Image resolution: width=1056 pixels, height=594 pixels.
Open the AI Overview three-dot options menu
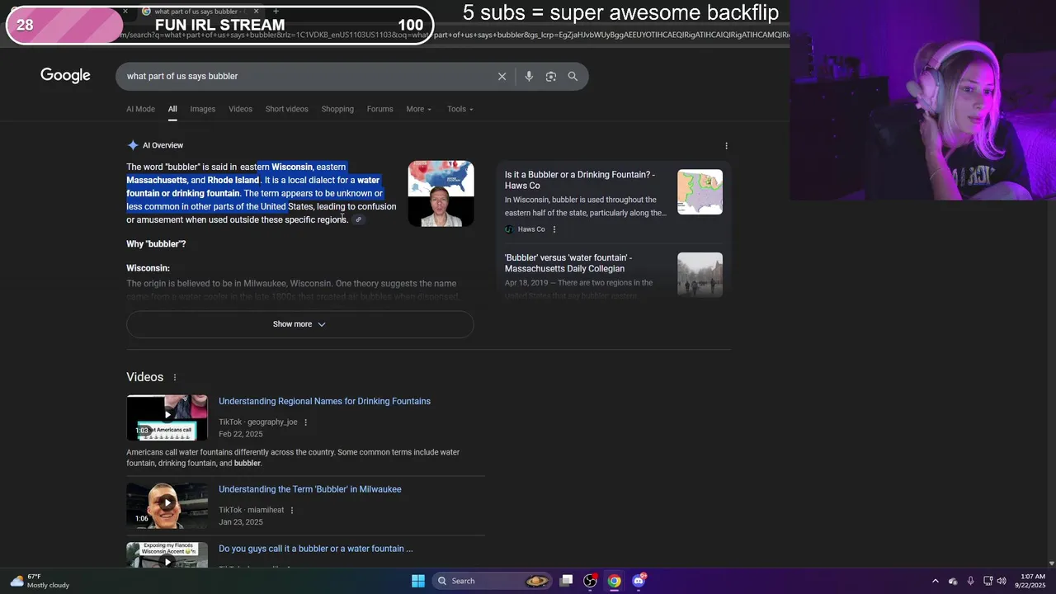click(726, 145)
